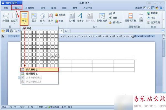Choose 插入表格 (Insert Table) menu item
Viewport: 166px width, 110px height.
pos(39,69)
